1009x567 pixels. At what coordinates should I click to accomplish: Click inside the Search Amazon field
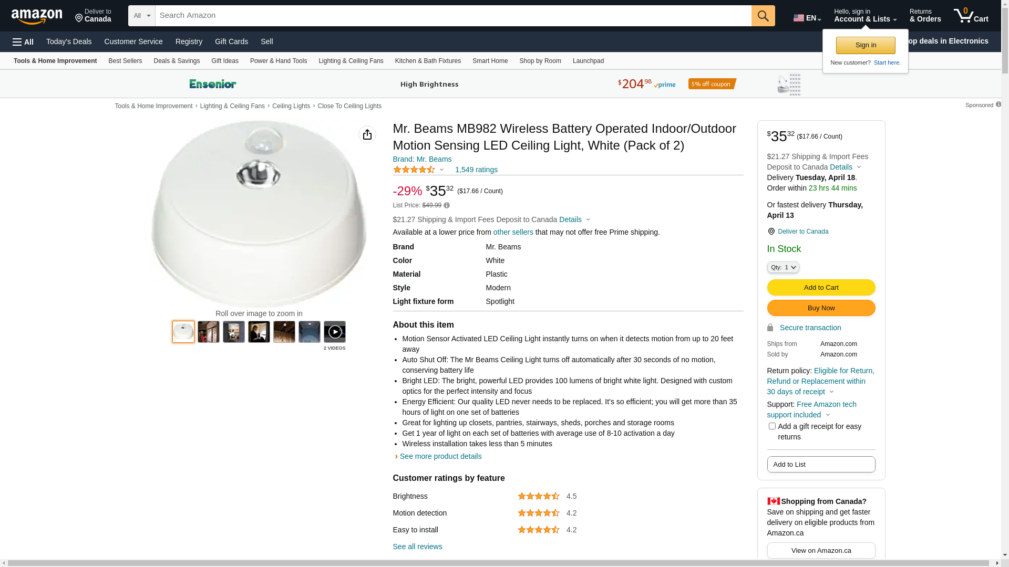click(x=453, y=16)
